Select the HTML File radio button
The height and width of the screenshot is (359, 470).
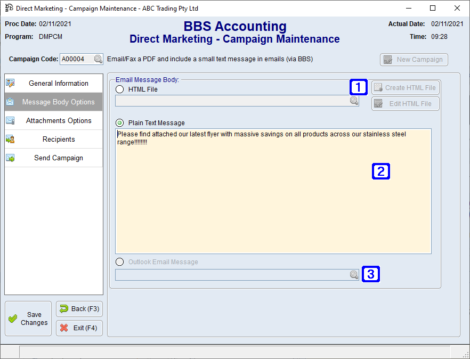pos(120,89)
